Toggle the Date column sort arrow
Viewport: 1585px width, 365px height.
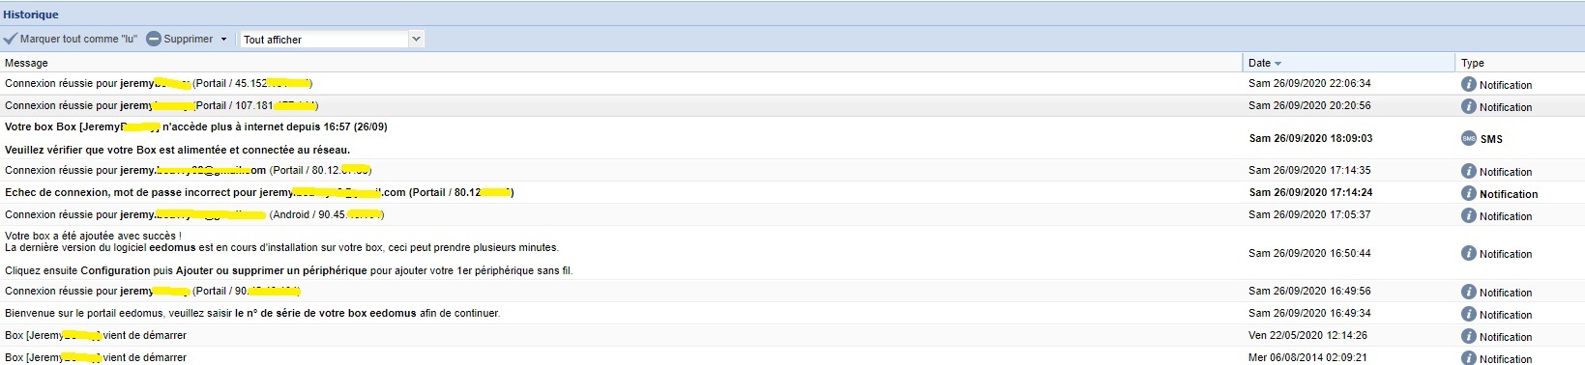click(x=1277, y=64)
